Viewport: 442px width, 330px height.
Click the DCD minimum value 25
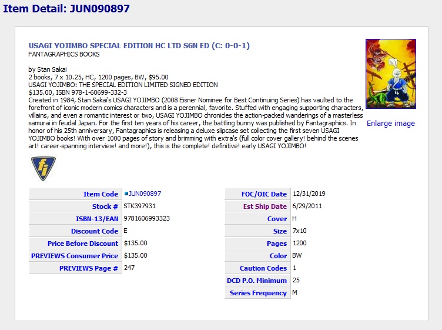(x=296, y=280)
